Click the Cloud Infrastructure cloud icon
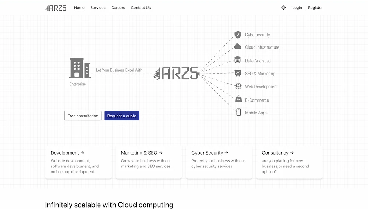 [x=238, y=47]
